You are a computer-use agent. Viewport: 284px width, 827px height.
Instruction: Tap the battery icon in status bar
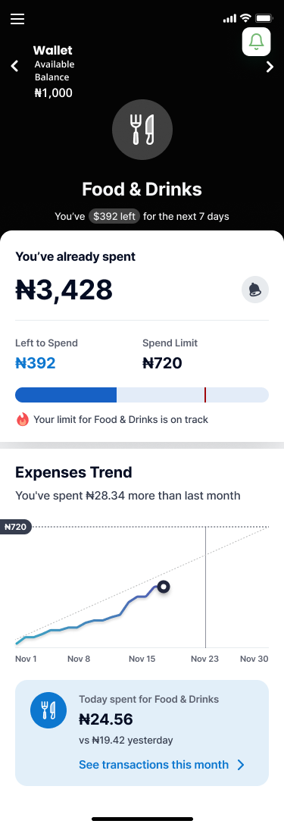(264, 19)
